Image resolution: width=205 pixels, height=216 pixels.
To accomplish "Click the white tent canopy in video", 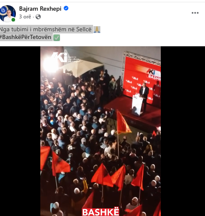I will click(x=81, y=67).
